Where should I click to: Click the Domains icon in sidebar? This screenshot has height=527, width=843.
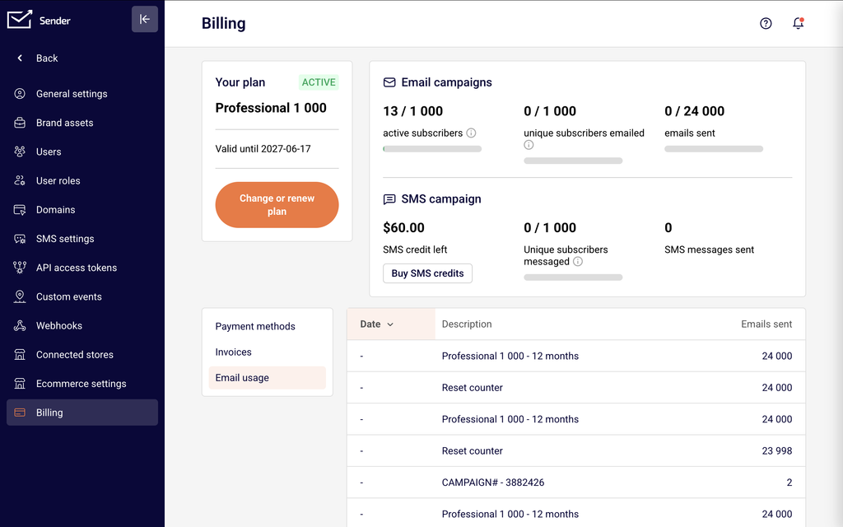20,210
